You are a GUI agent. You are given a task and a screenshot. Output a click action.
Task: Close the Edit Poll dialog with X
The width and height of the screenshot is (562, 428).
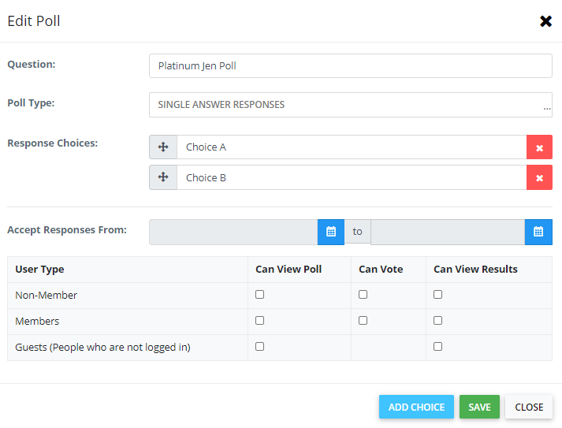545,21
